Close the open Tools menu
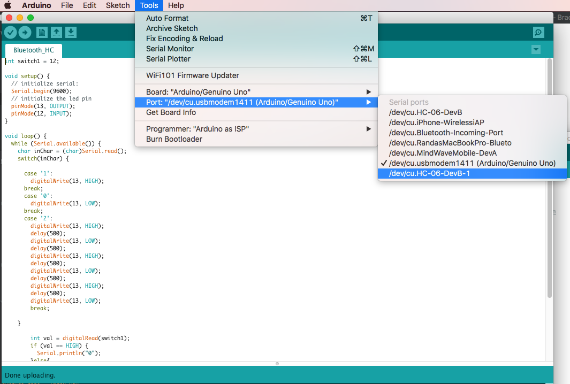This screenshot has height=384, width=570. [149, 5]
